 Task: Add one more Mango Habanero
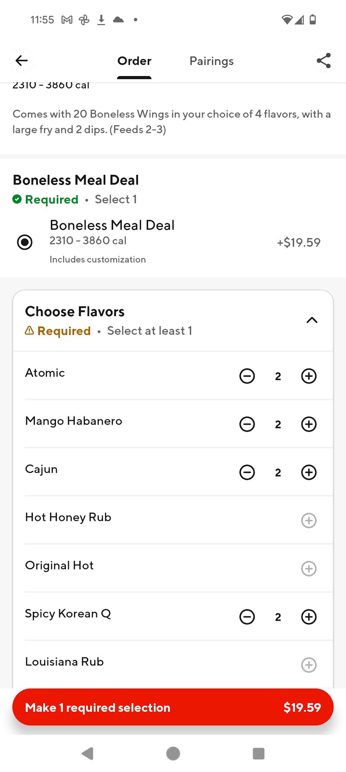tap(309, 424)
